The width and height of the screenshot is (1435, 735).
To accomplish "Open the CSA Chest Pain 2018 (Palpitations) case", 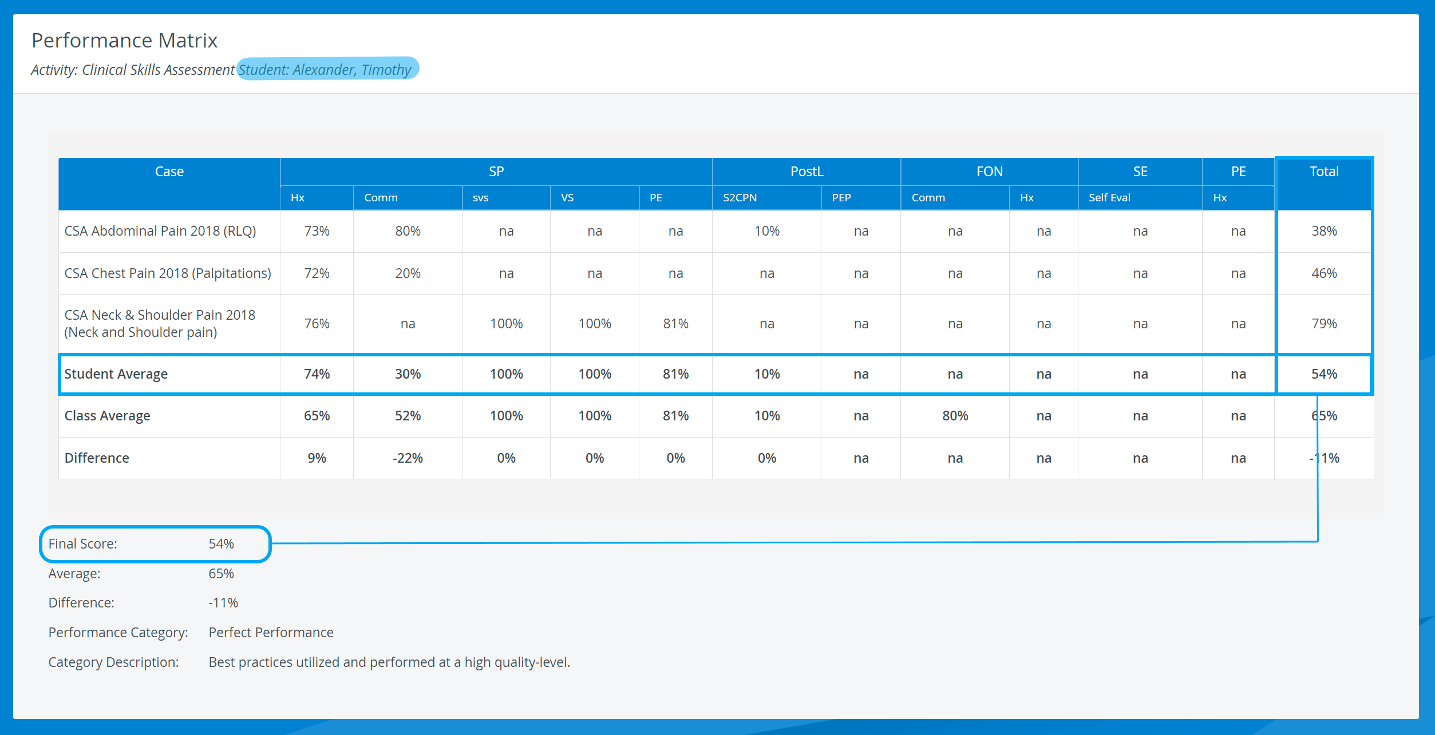I will (x=168, y=273).
